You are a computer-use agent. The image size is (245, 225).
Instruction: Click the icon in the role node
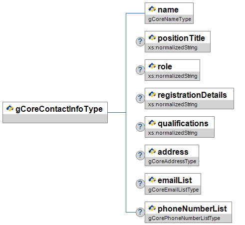tap(152, 66)
